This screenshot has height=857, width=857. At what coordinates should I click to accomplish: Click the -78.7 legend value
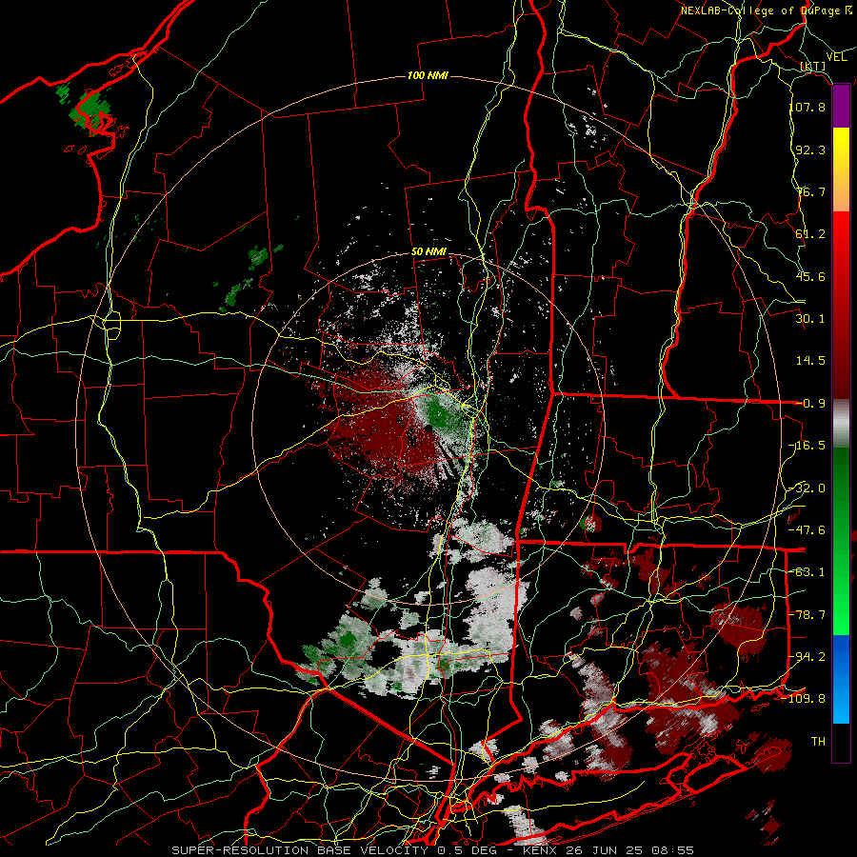click(807, 614)
